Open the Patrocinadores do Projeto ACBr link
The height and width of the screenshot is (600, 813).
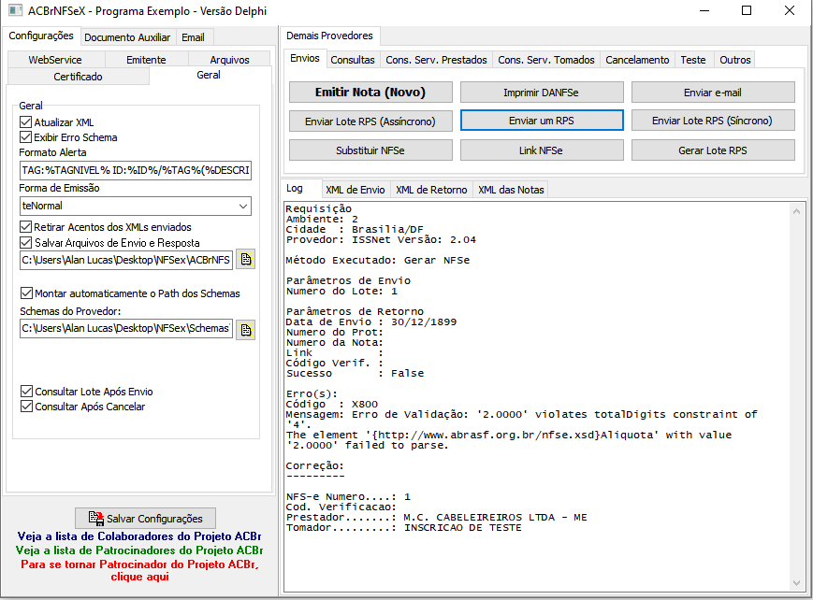pos(139,550)
